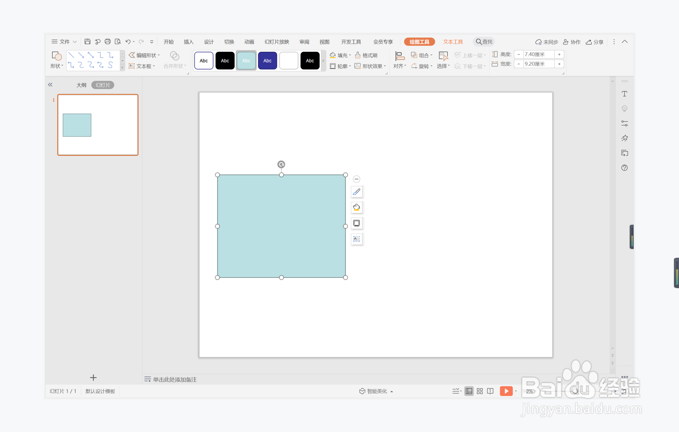Apply the dark blue Abc shape style
Image resolution: width=679 pixels, height=432 pixels.
[267, 61]
